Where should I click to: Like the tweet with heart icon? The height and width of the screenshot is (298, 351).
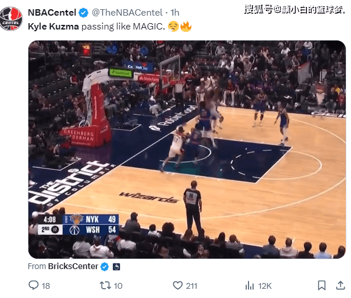pyautogui.click(x=178, y=285)
